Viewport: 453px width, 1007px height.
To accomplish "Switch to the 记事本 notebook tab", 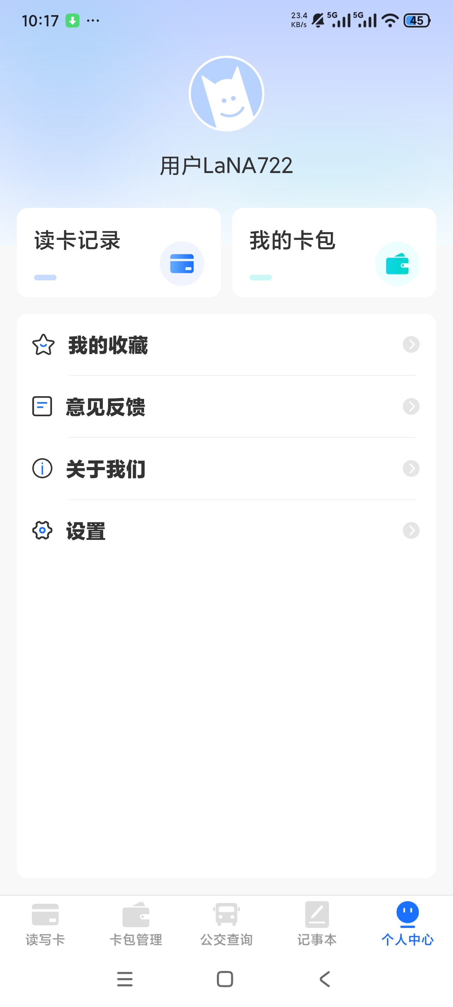I will 317,924.
